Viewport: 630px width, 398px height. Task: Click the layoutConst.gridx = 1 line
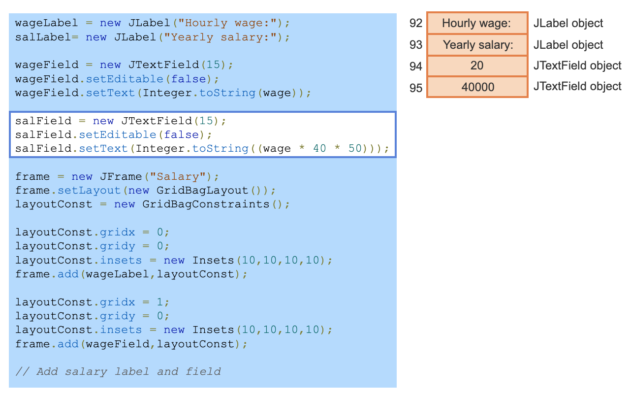(x=93, y=302)
